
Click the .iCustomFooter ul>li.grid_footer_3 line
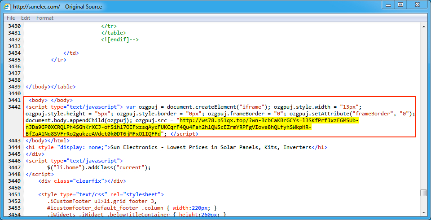102,201
